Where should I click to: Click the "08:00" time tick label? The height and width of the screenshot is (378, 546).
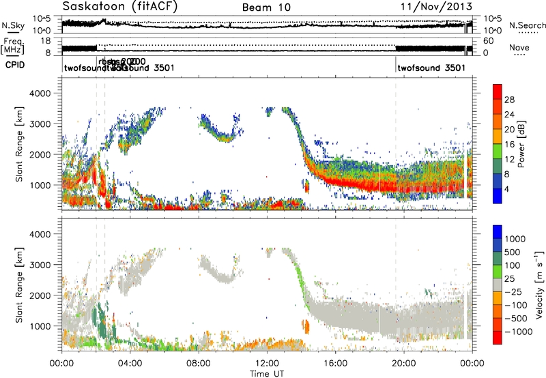[198, 364]
